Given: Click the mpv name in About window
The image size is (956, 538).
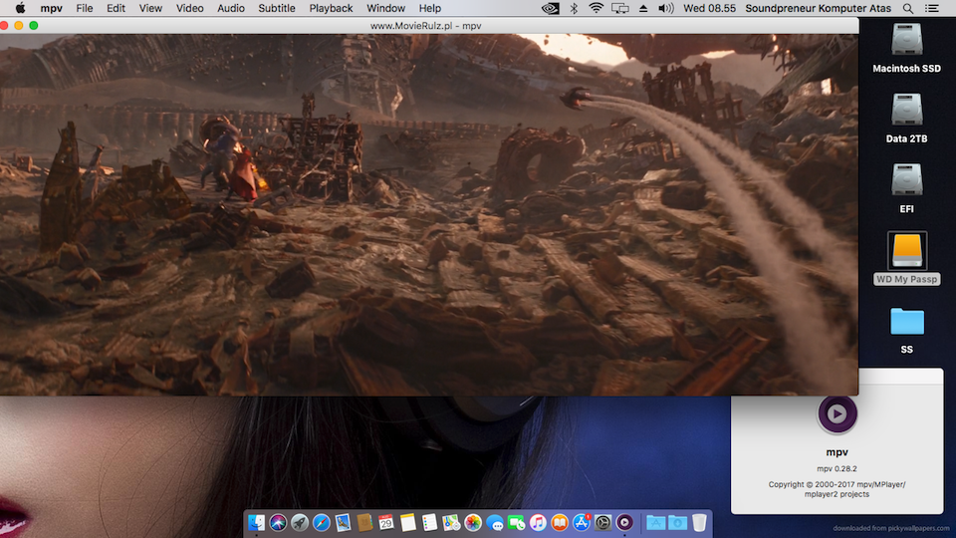Looking at the screenshot, I should [837, 452].
